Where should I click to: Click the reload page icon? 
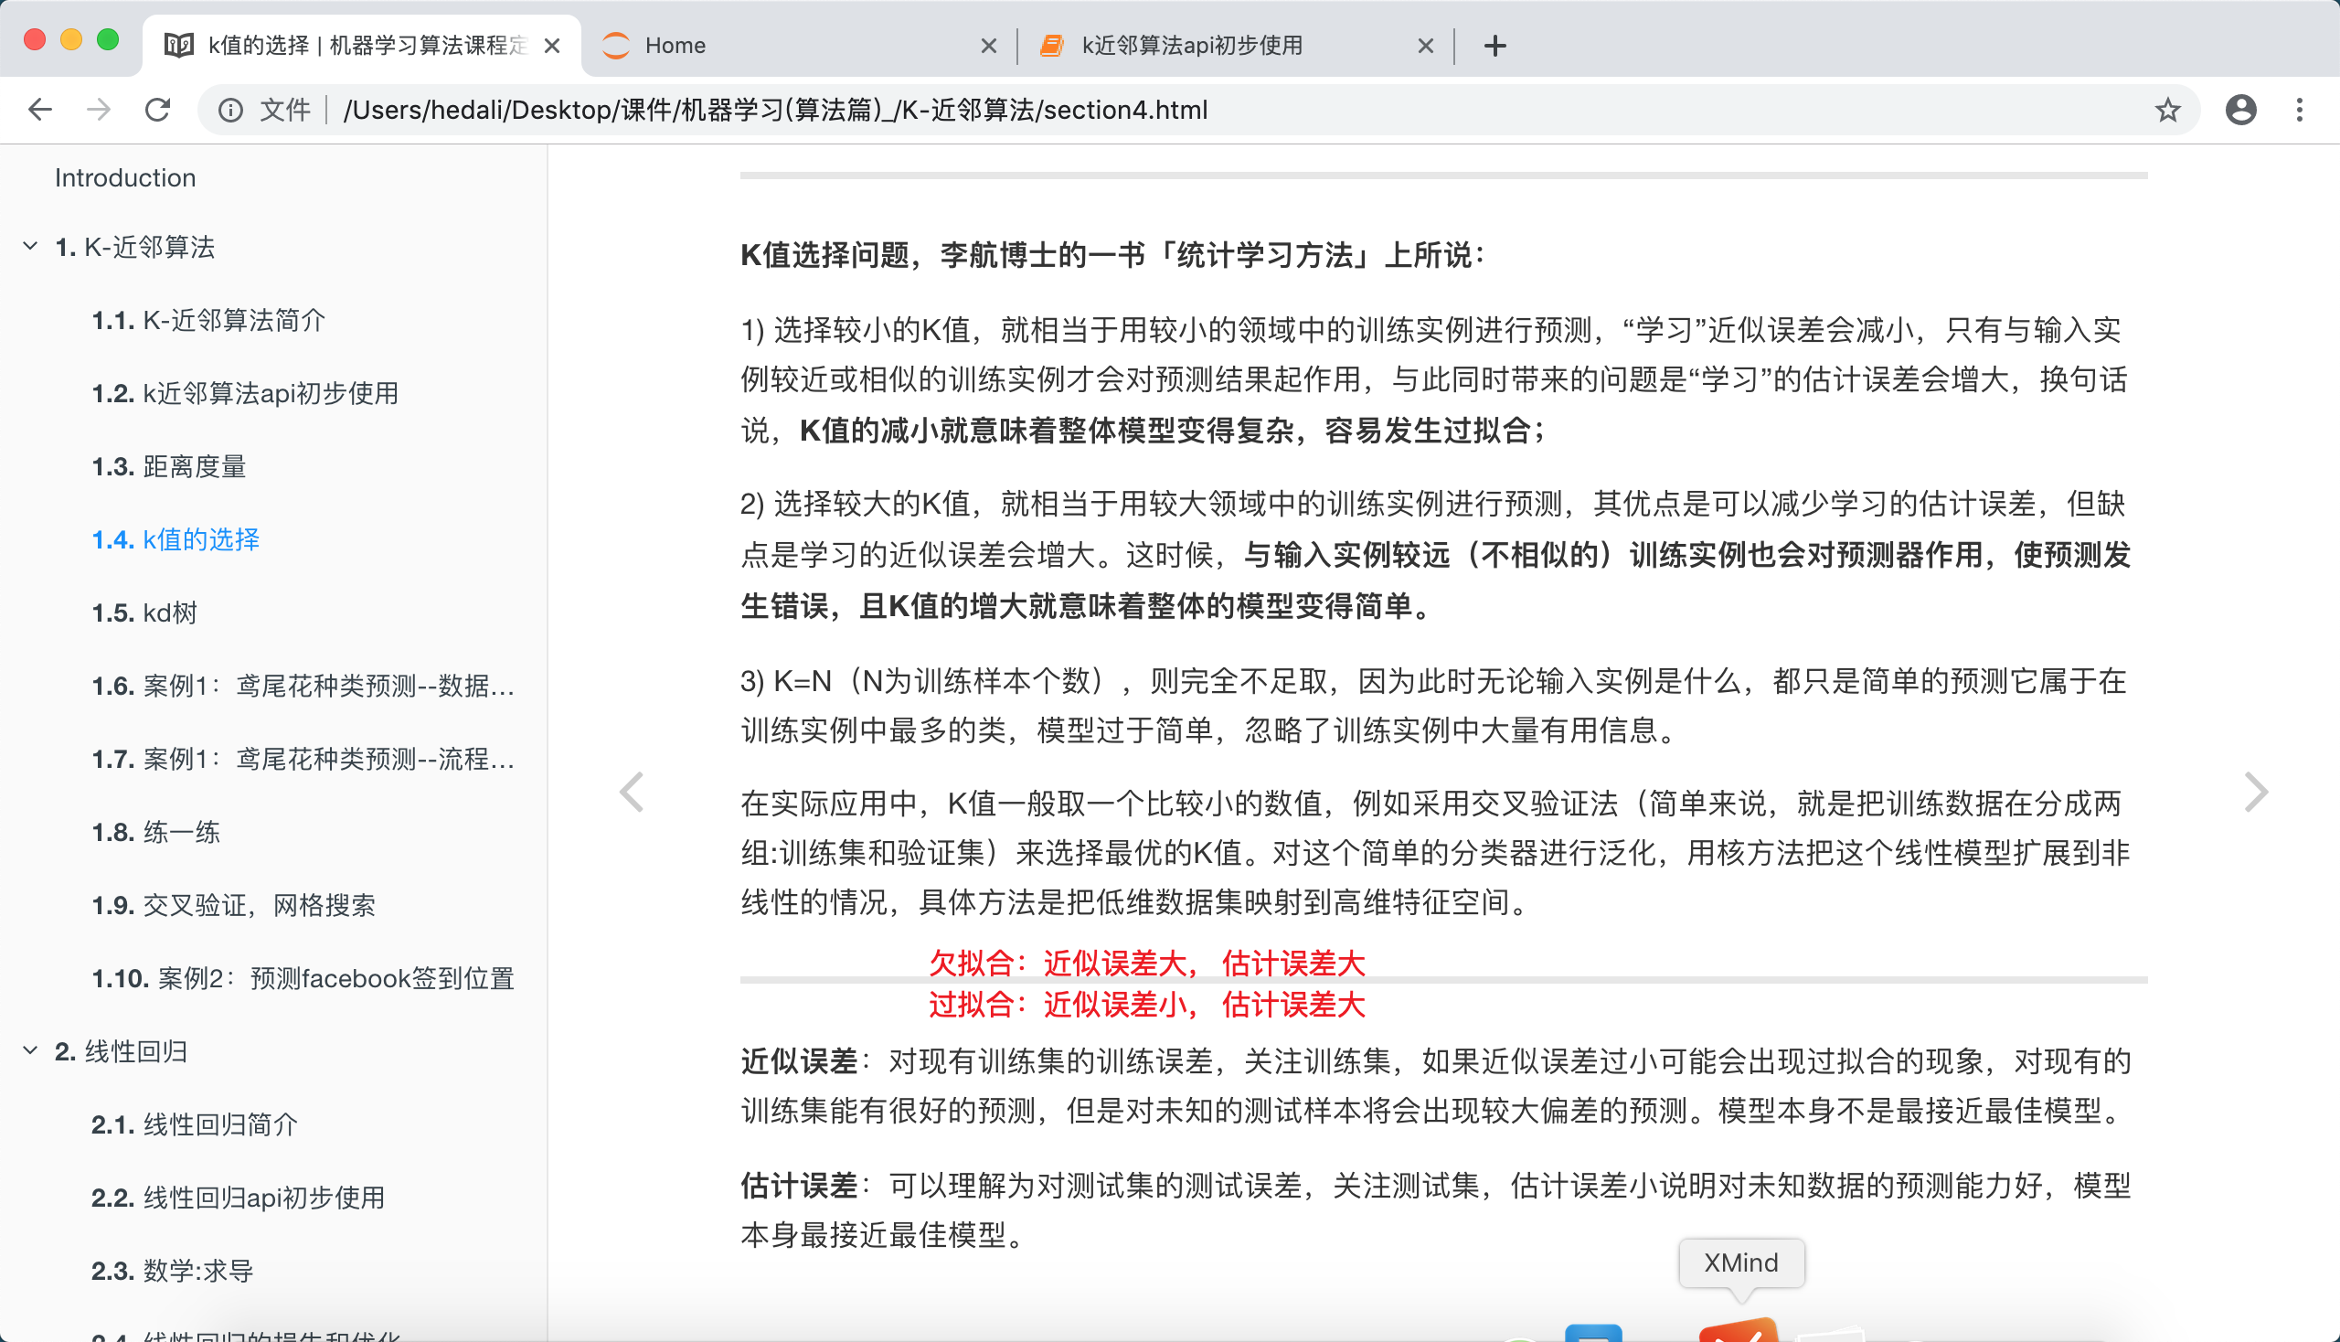pyautogui.click(x=157, y=110)
